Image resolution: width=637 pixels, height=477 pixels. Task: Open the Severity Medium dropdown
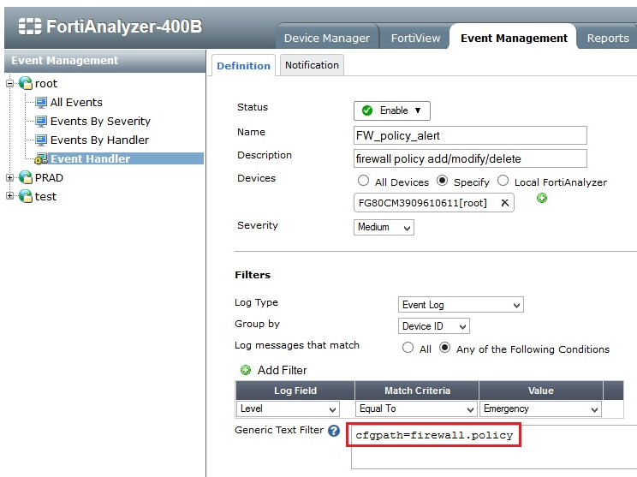point(384,227)
